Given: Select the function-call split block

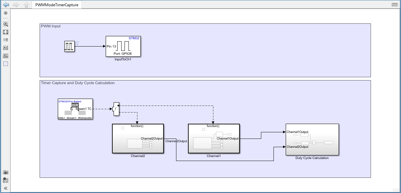Looking at the screenshot, I should coord(116,109).
